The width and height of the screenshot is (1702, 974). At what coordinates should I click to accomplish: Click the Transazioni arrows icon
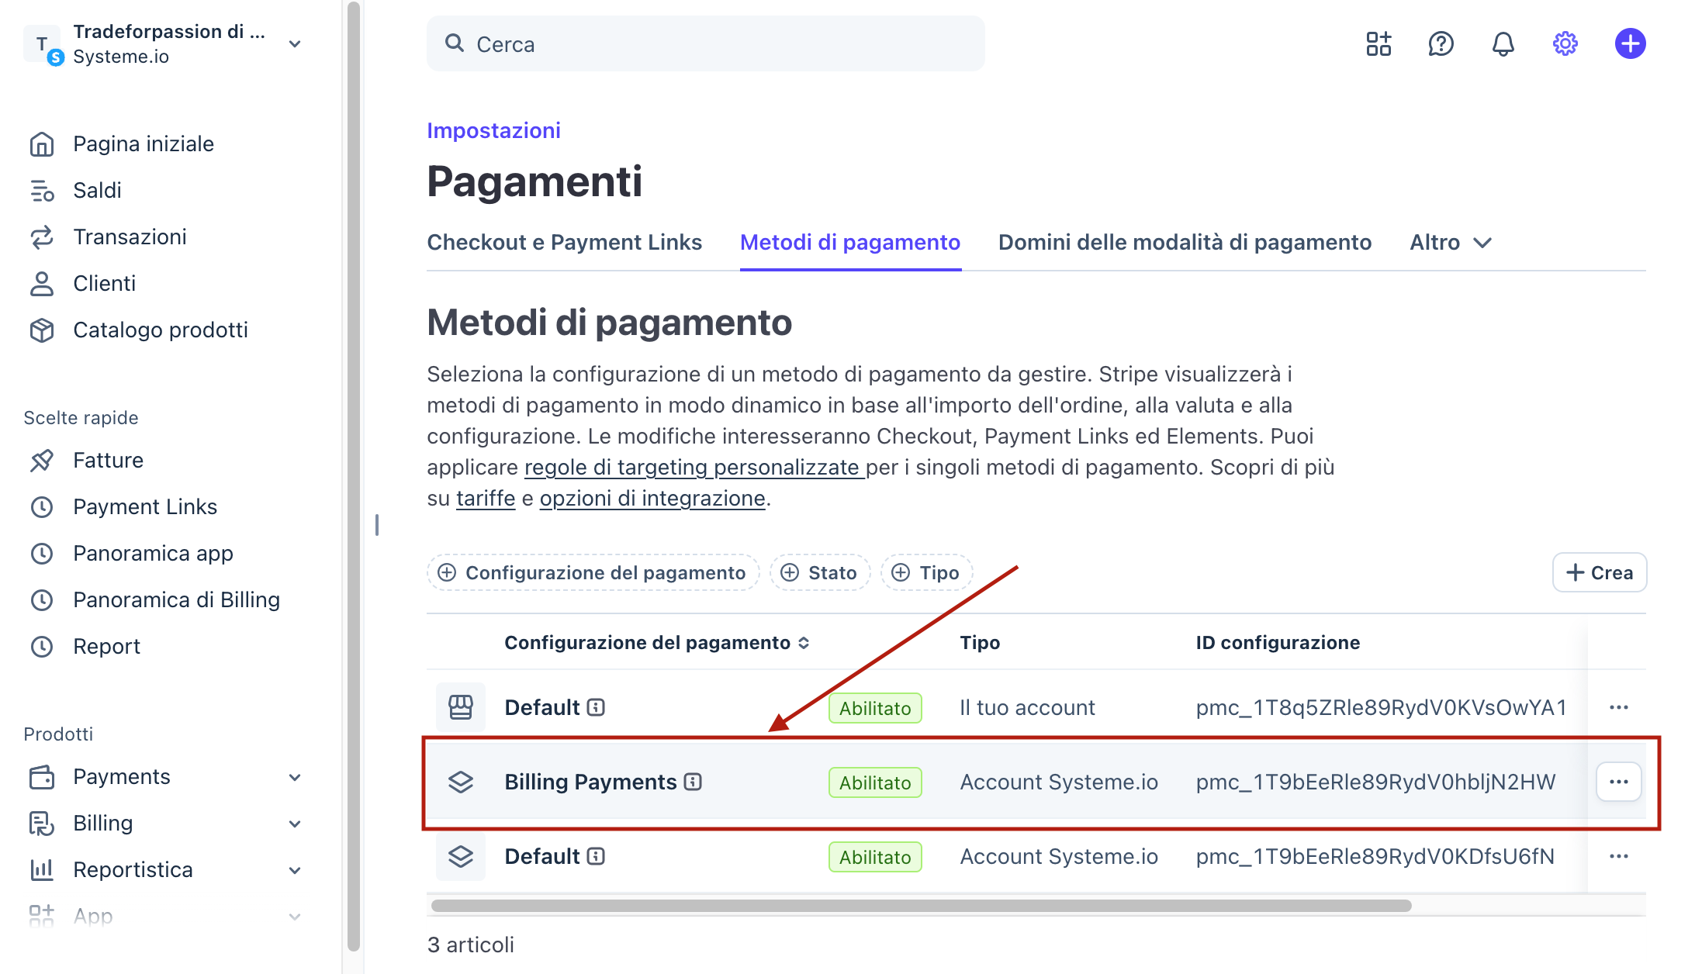point(42,237)
